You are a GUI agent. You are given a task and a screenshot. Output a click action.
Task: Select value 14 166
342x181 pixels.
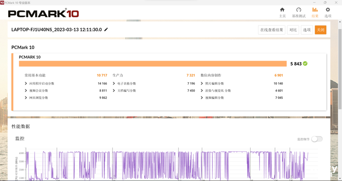click(x=102, y=83)
